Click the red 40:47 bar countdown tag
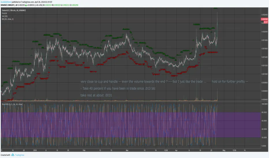269x158 pixels. coord(266,22)
